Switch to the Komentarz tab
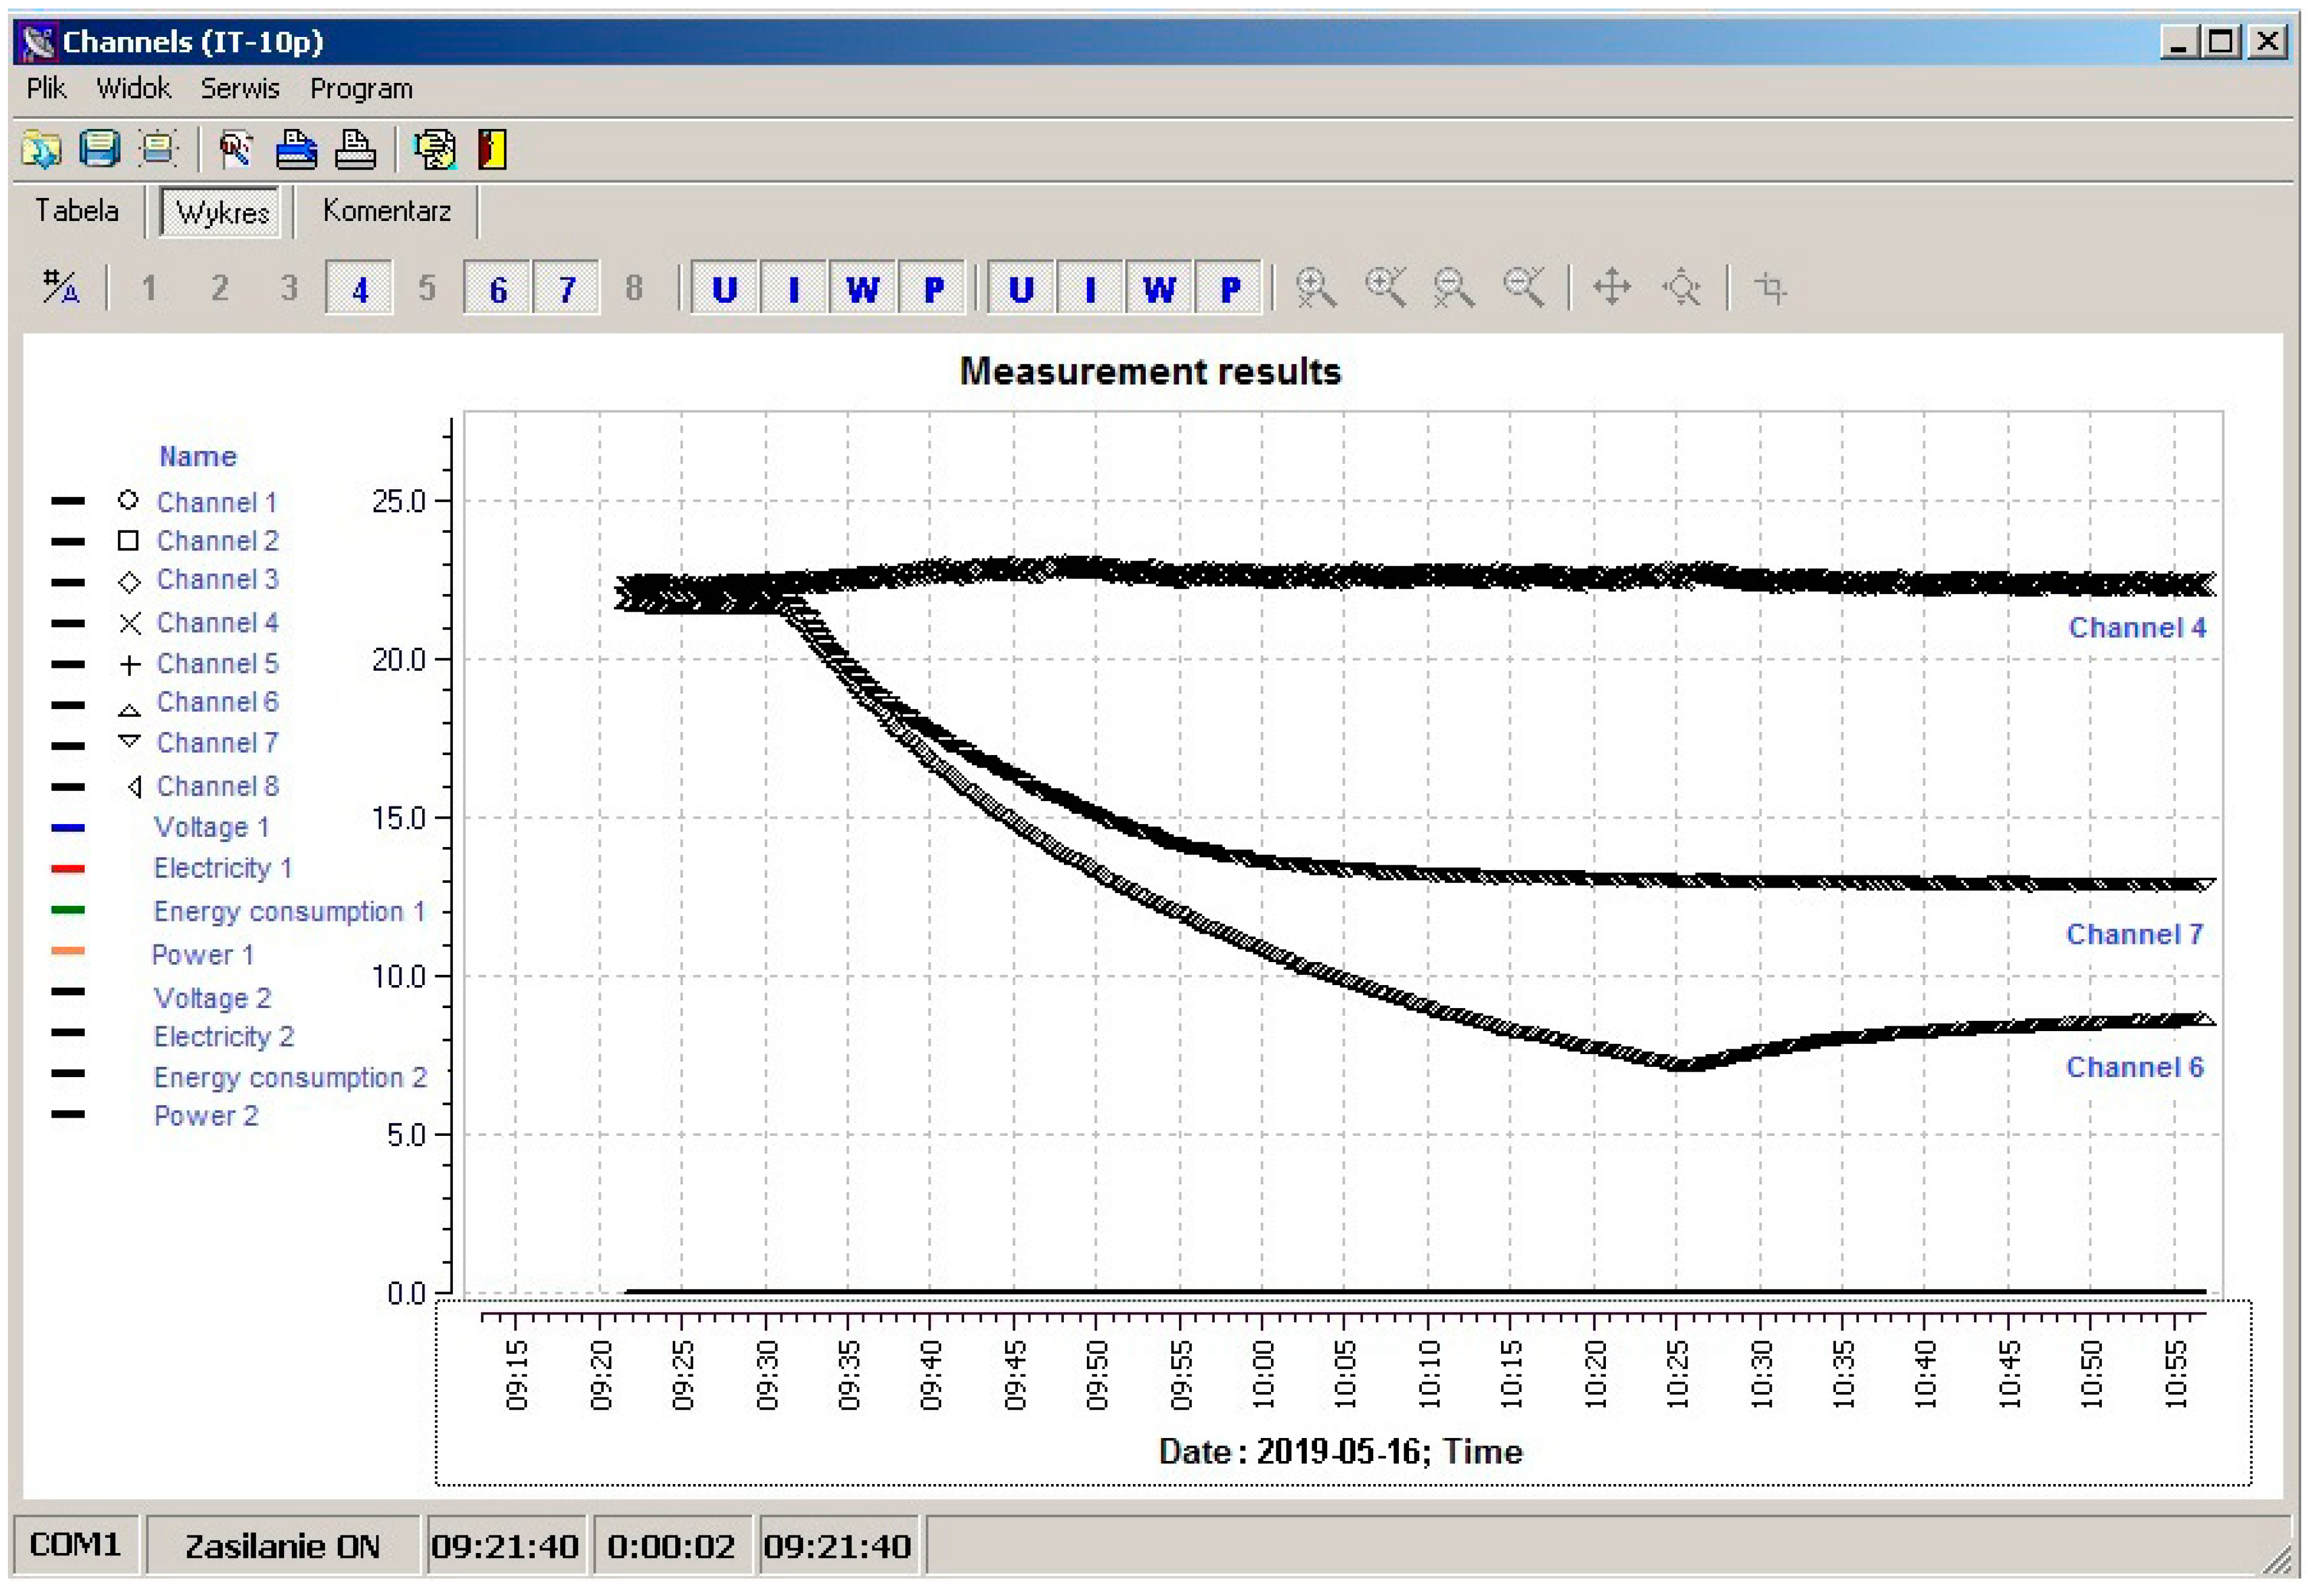This screenshot has width=2315, height=1596. 386,211
